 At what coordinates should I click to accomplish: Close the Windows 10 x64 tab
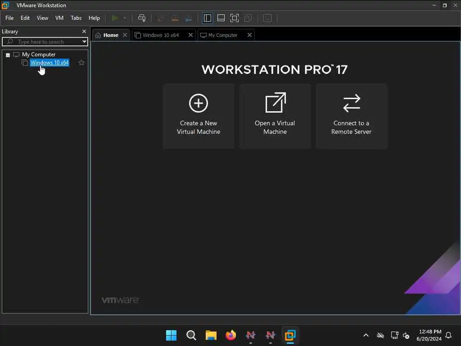[x=190, y=35]
